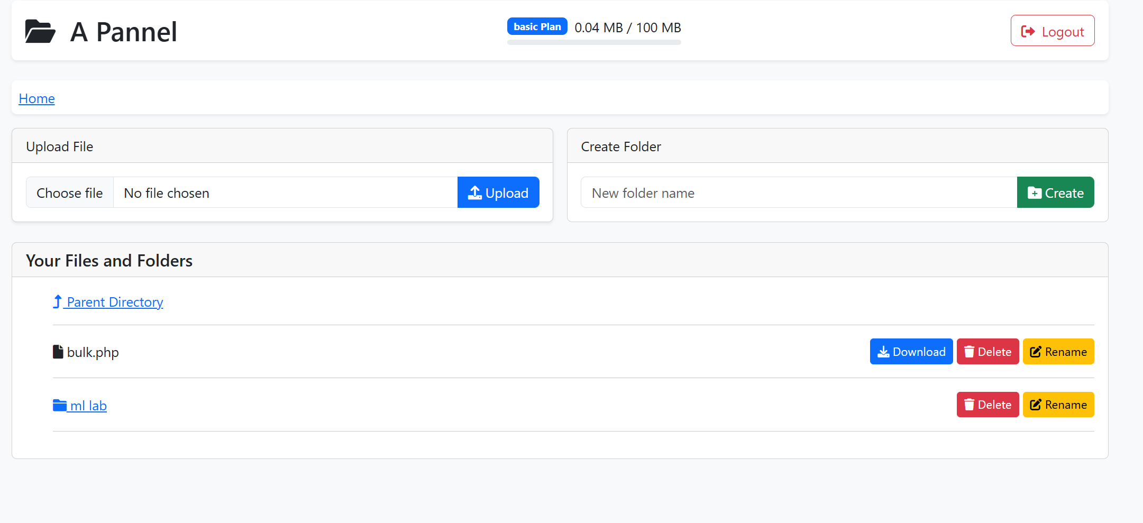This screenshot has height=523, width=1143.
Task: Click the upload icon on the Upload button
Action: coord(475,192)
